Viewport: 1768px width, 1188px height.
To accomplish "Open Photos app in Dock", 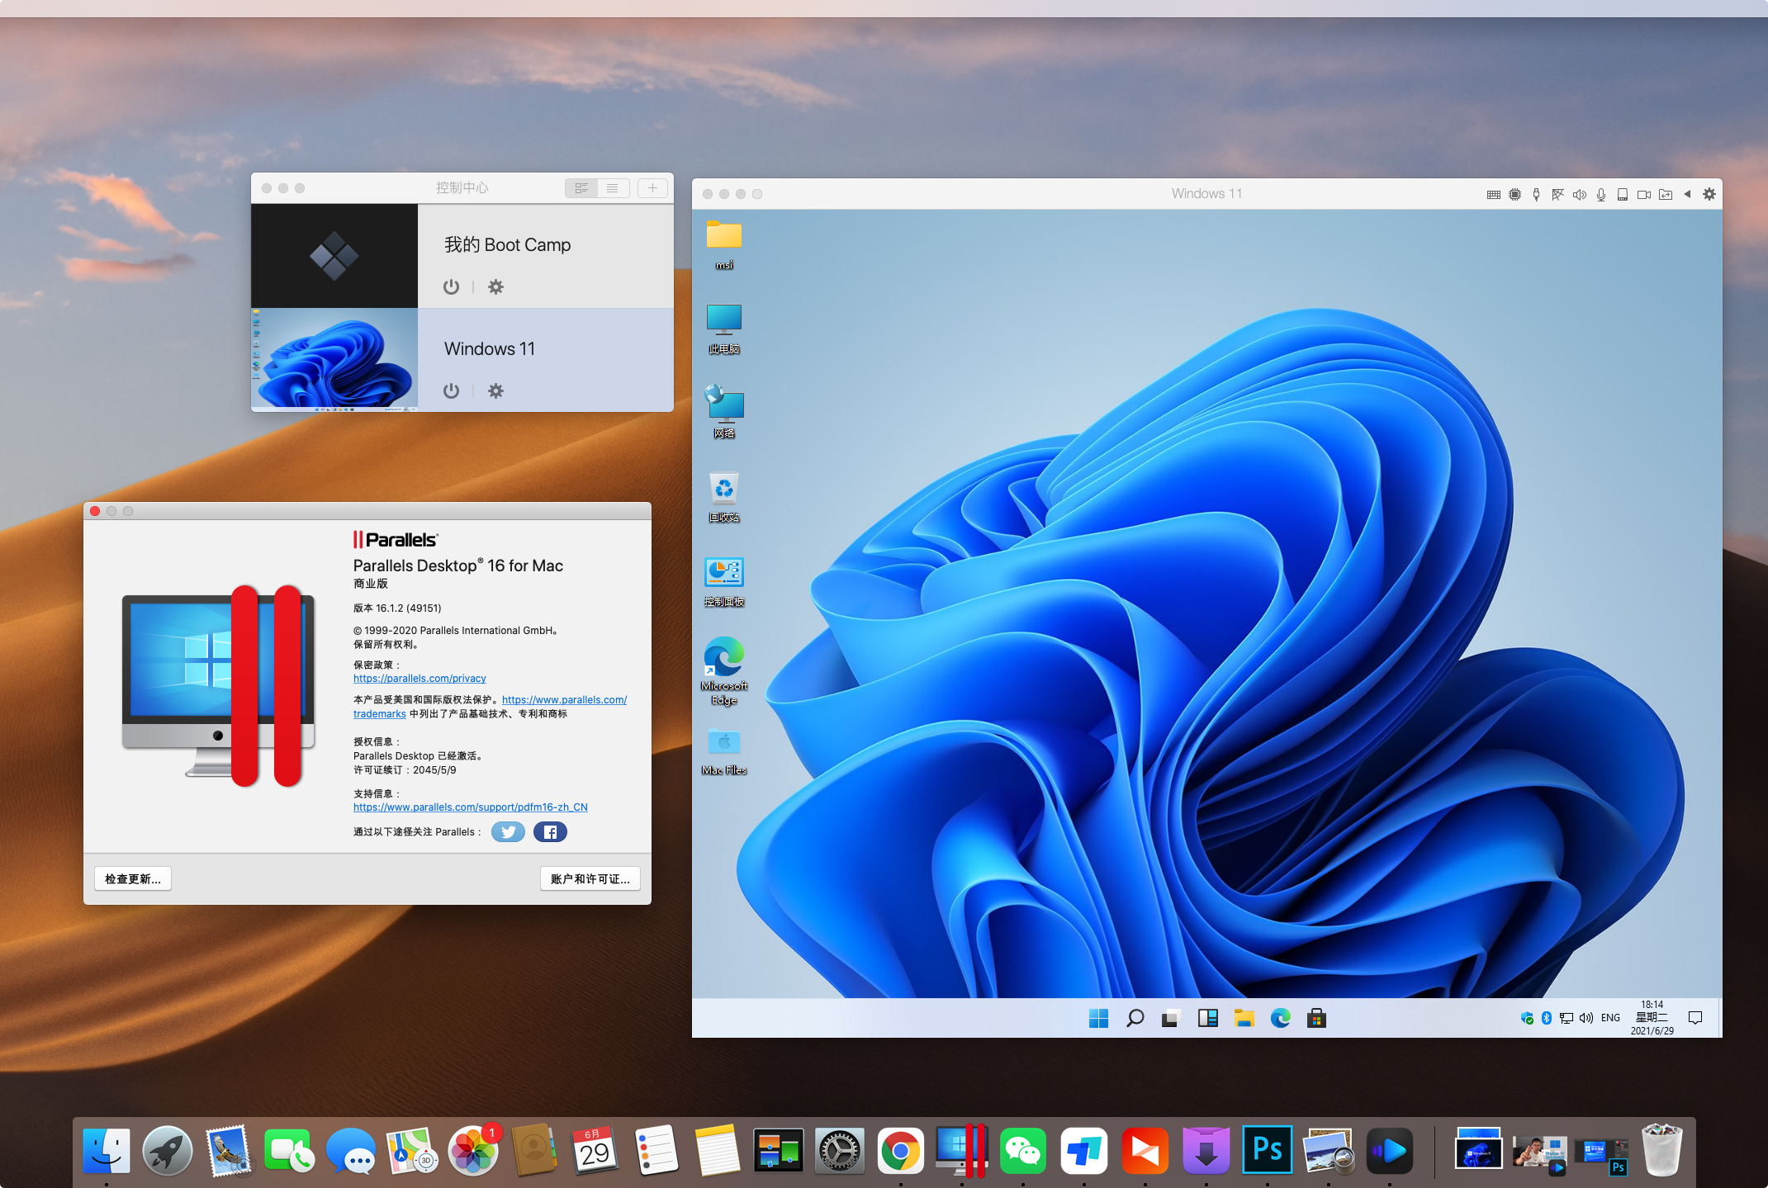I will click(474, 1151).
